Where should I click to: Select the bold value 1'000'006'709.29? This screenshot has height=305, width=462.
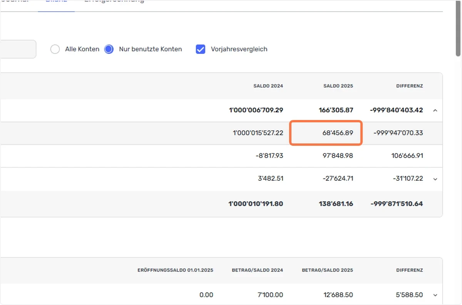256,110
